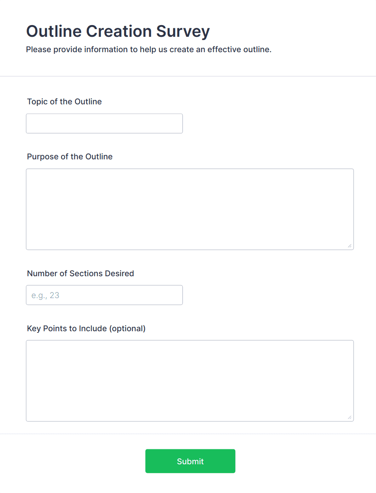Click the resize grip on Key Points textarea
376x493 pixels.
349,417
